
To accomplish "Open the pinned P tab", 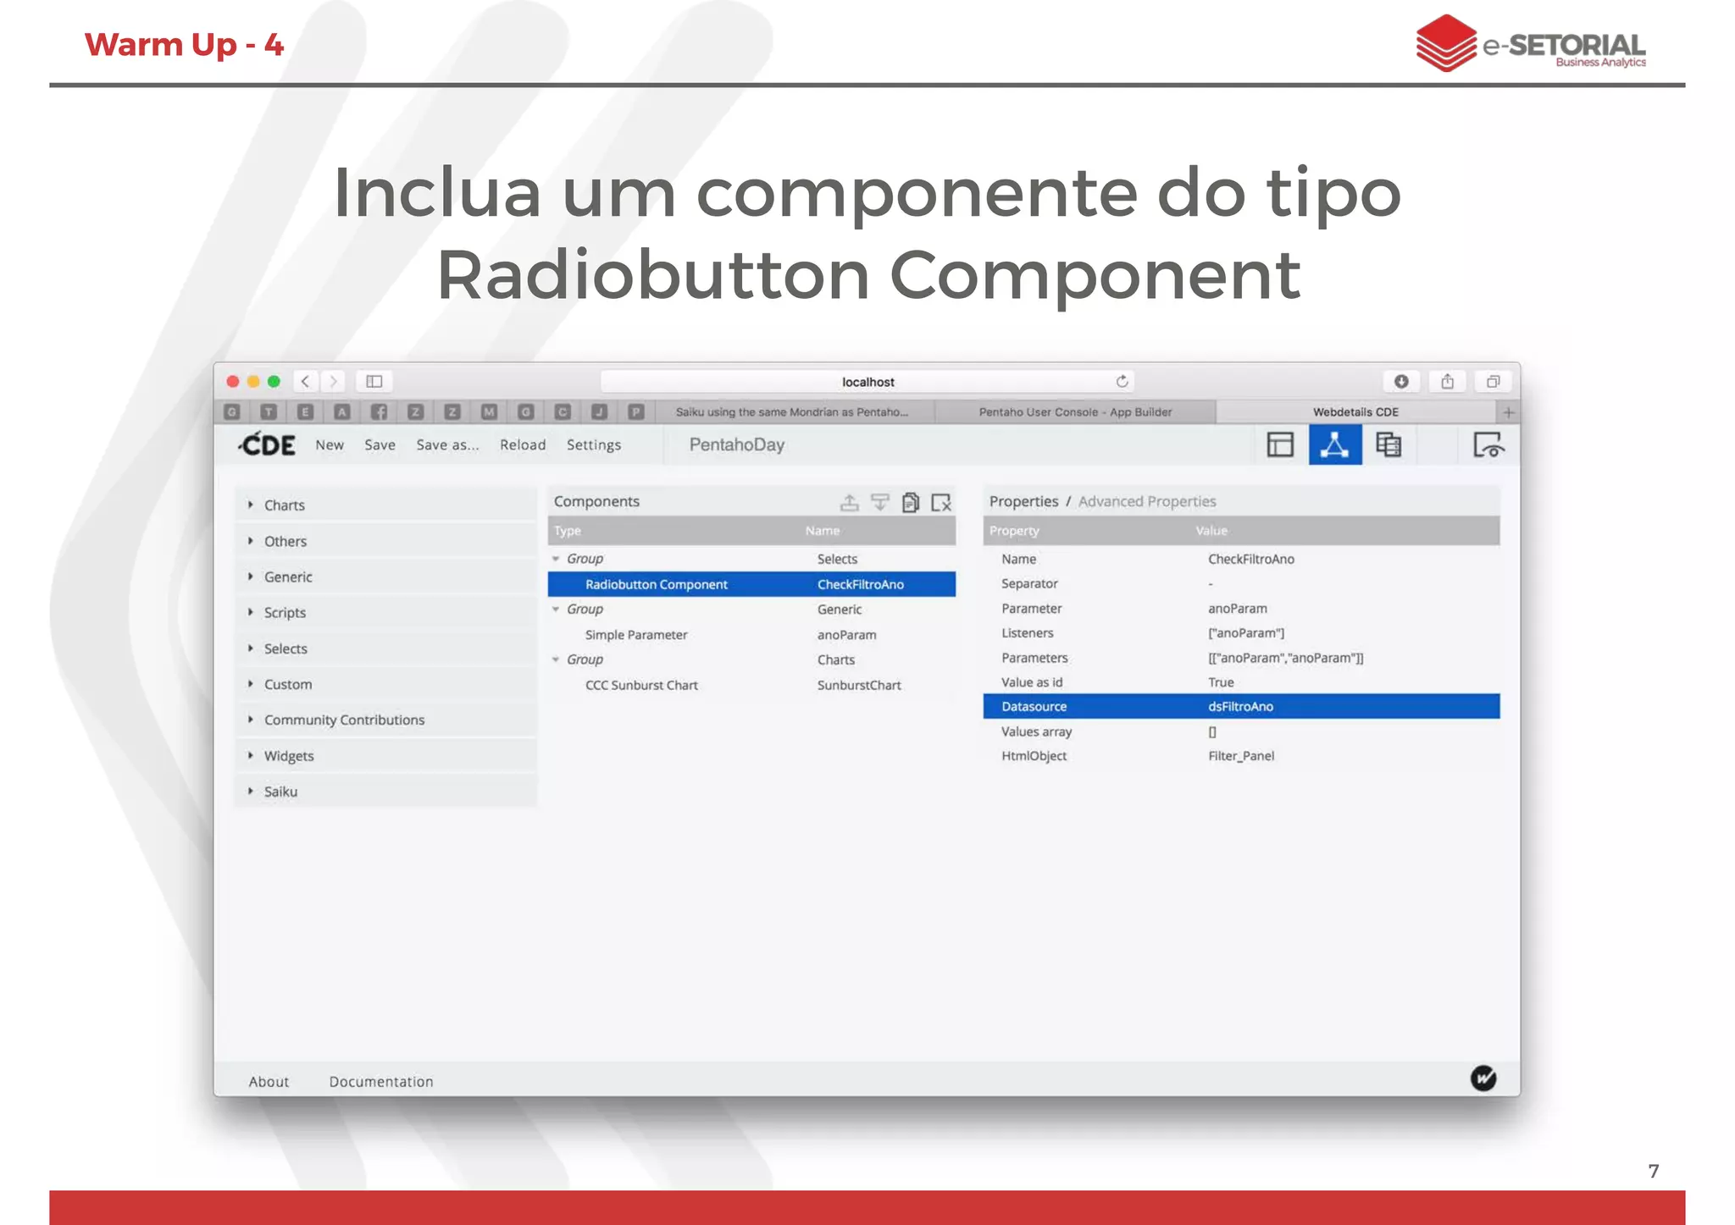I will click(635, 412).
